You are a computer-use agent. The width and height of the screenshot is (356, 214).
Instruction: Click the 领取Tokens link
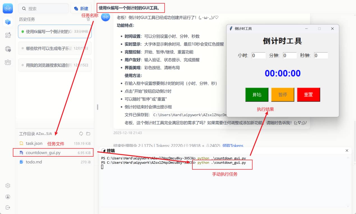click(233, 146)
